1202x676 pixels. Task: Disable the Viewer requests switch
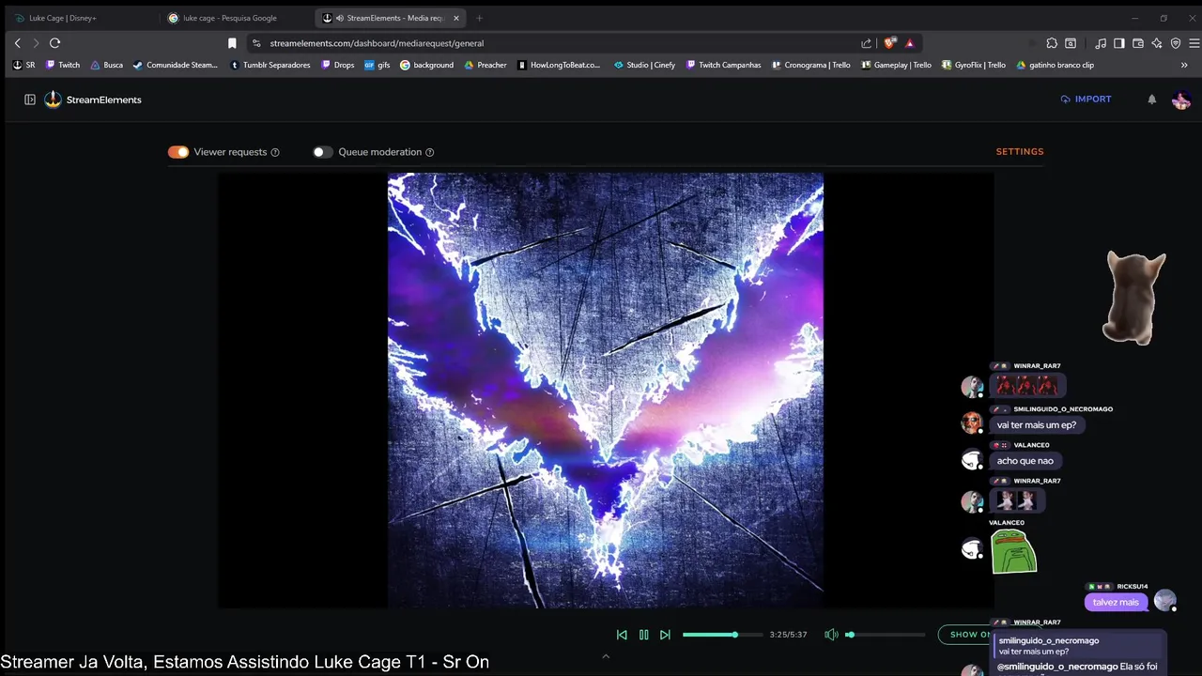click(178, 152)
